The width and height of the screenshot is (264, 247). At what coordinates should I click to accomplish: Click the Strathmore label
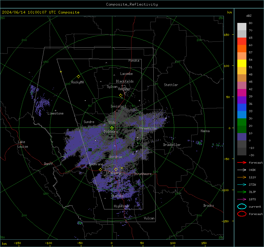[143, 174]
